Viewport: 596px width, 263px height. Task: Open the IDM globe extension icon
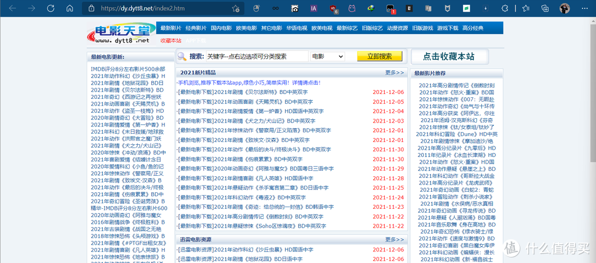(x=371, y=8)
